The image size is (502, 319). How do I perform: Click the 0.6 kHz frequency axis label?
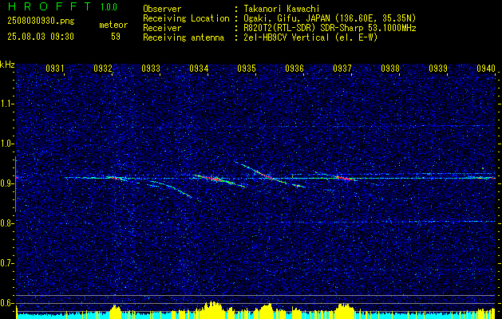pyautogui.click(x=6, y=303)
